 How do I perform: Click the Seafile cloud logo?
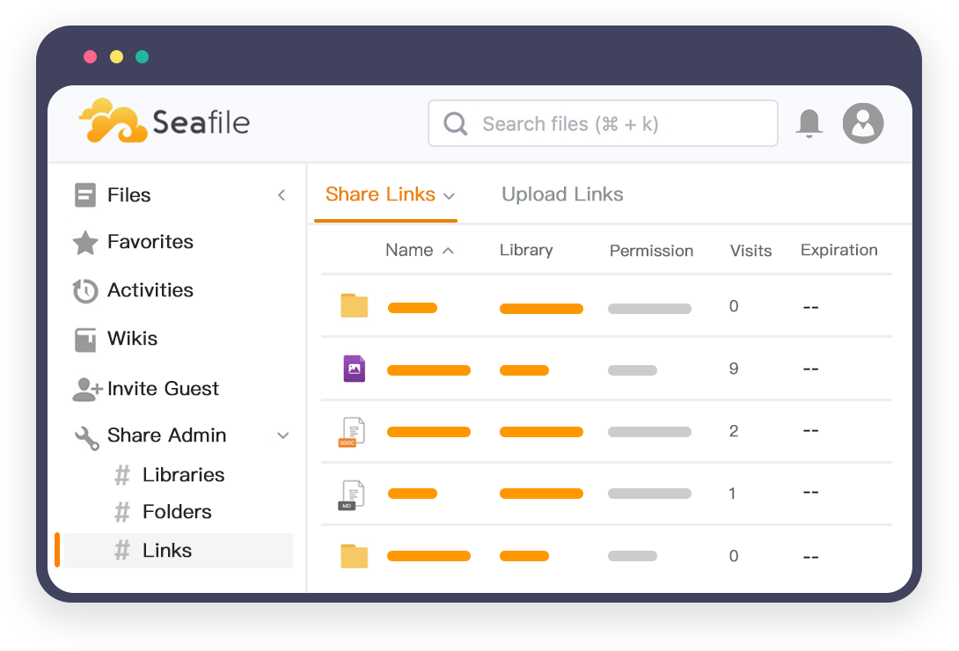(x=113, y=121)
